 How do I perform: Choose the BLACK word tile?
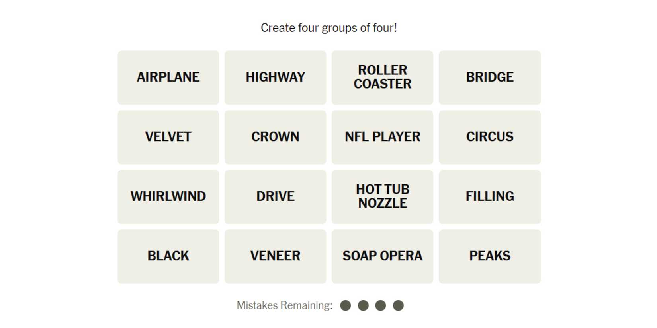pyautogui.click(x=168, y=256)
